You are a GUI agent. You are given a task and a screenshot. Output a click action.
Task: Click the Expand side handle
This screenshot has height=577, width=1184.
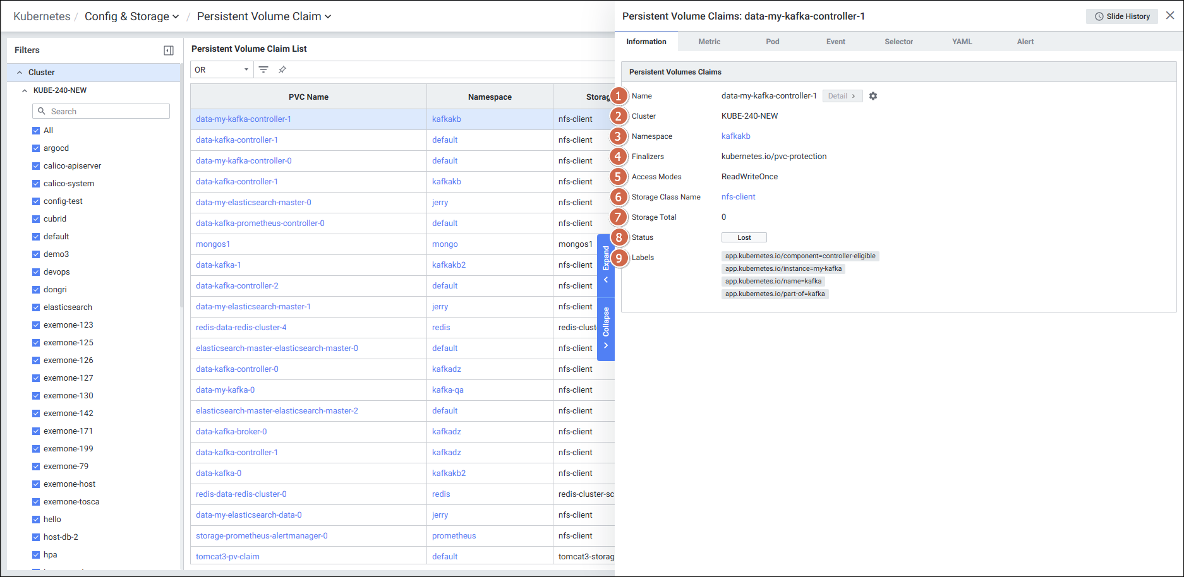pyautogui.click(x=606, y=264)
